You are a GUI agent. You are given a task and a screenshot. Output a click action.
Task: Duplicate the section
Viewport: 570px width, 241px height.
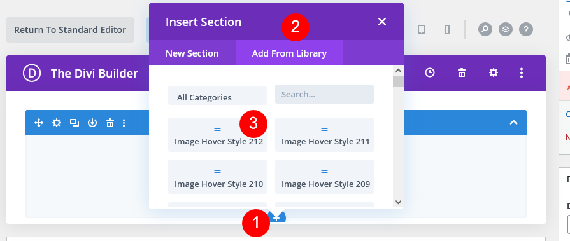[75, 123]
